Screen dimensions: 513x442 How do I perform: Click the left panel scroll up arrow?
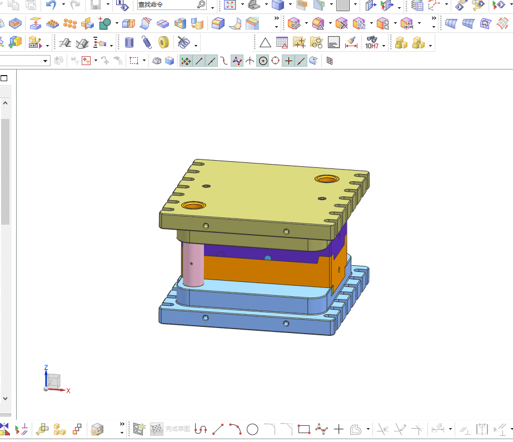click(x=5, y=103)
